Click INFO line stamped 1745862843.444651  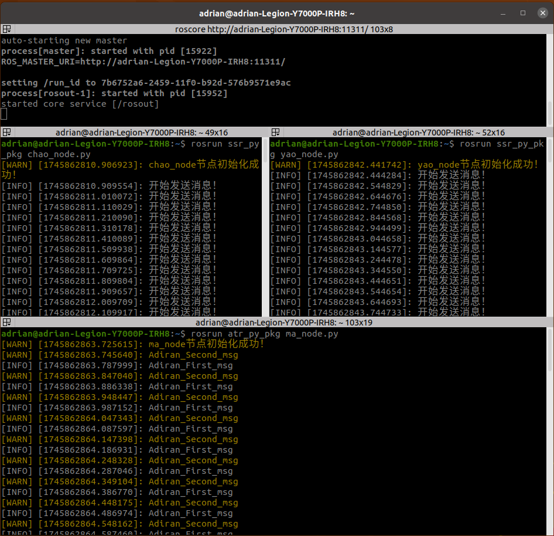pyautogui.click(x=378, y=281)
